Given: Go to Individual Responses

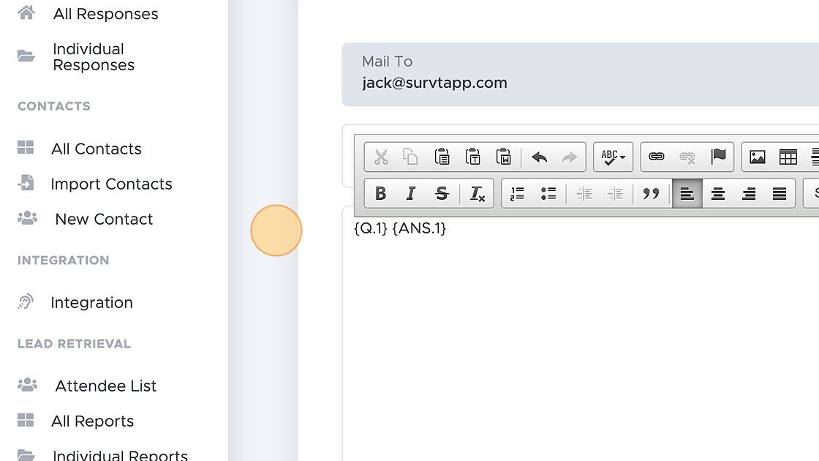Looking at the screenshot, I should [x=94, y=57].
